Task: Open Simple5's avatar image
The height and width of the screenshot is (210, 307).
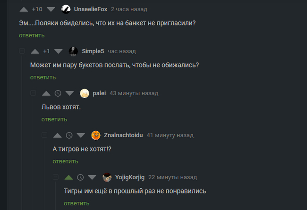Action: (x=73, y=51)
